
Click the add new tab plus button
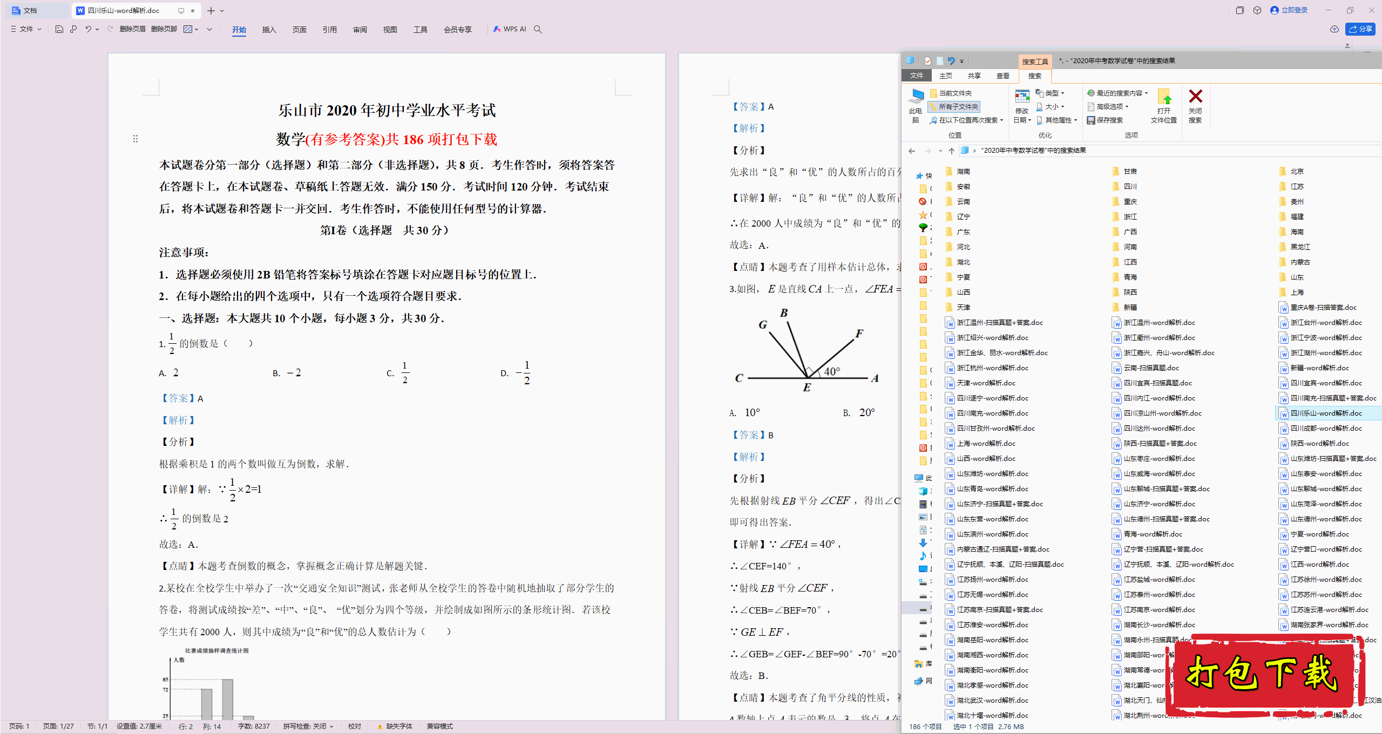tap(211, 10)
